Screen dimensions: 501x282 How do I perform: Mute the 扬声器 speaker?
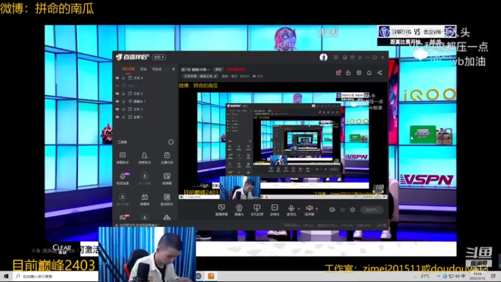point(309,210)
